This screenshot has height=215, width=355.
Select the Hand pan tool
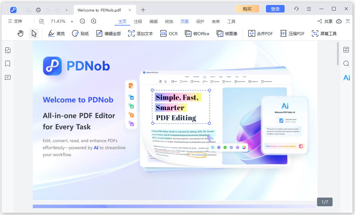(20, 34)
